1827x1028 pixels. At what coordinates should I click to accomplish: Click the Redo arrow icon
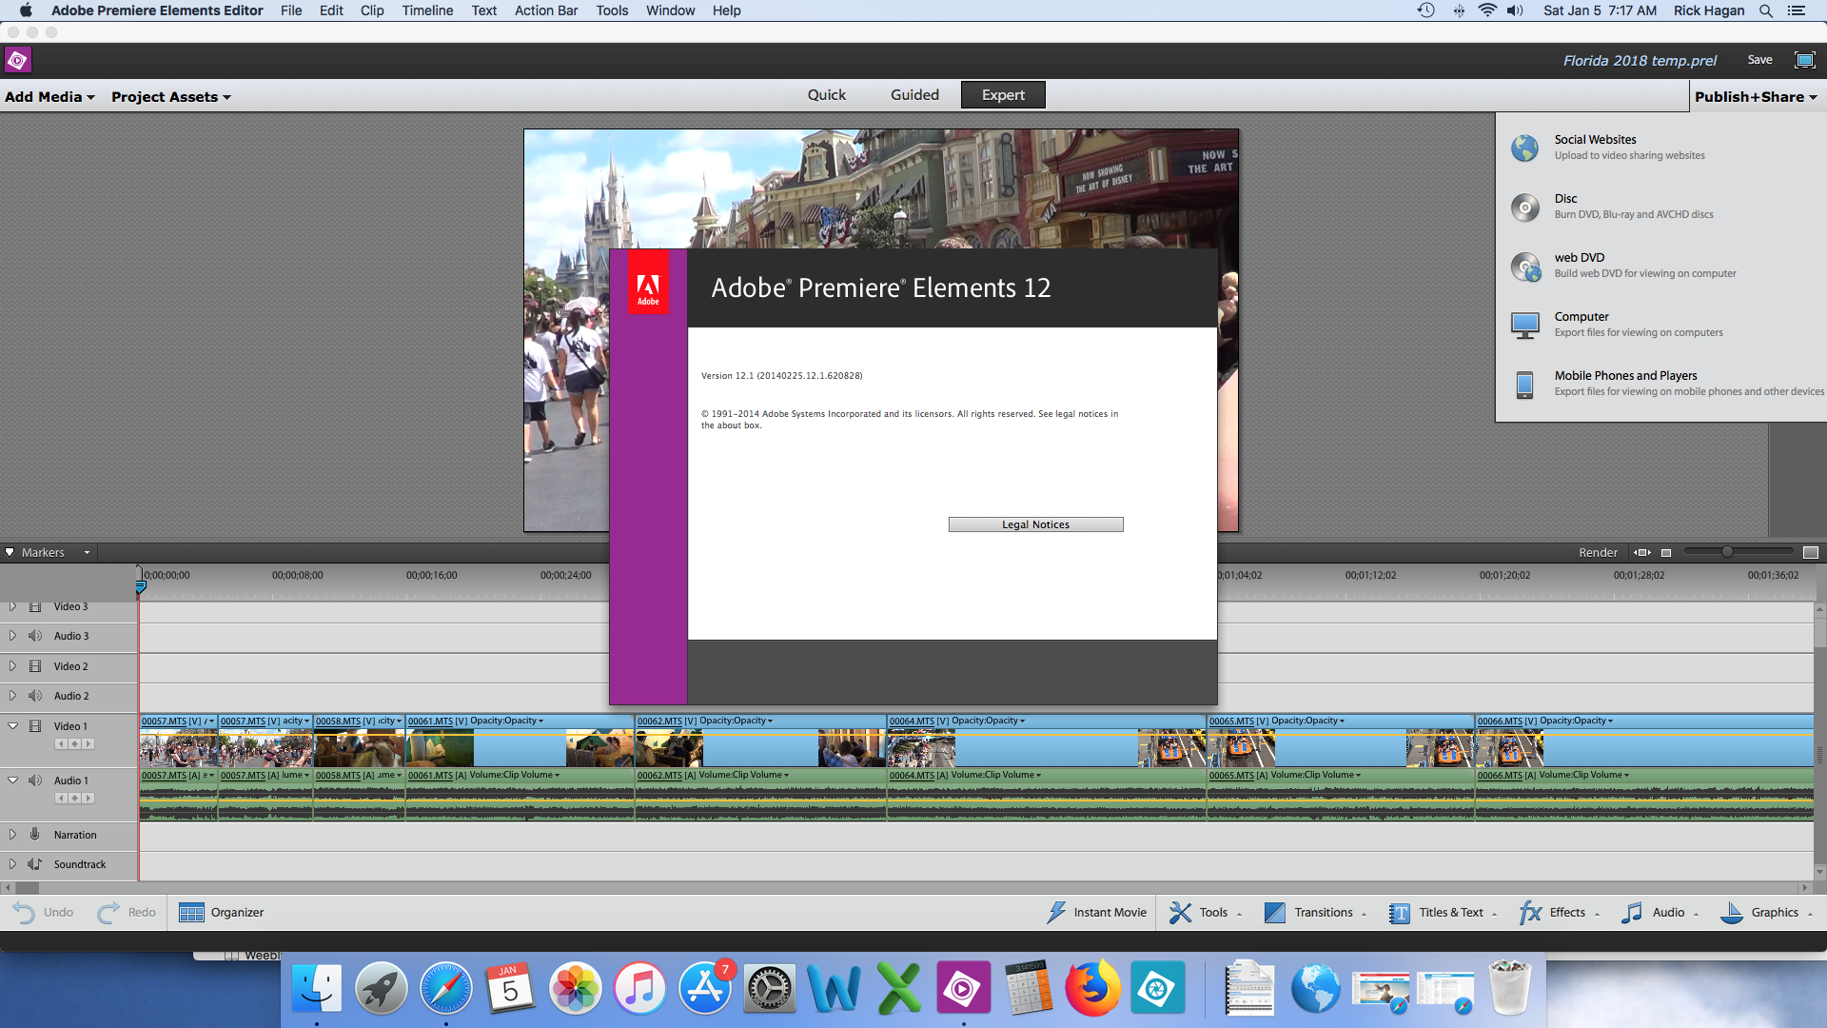pos(108,913)
